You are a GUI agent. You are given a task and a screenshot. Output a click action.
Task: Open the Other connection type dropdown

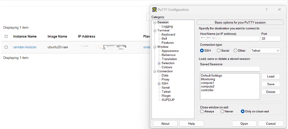(x=265, y=50)
